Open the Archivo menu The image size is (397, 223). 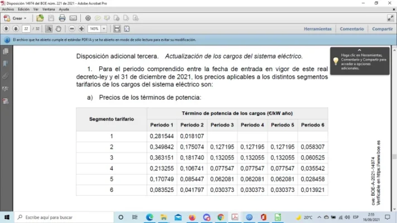pos(8,9)
